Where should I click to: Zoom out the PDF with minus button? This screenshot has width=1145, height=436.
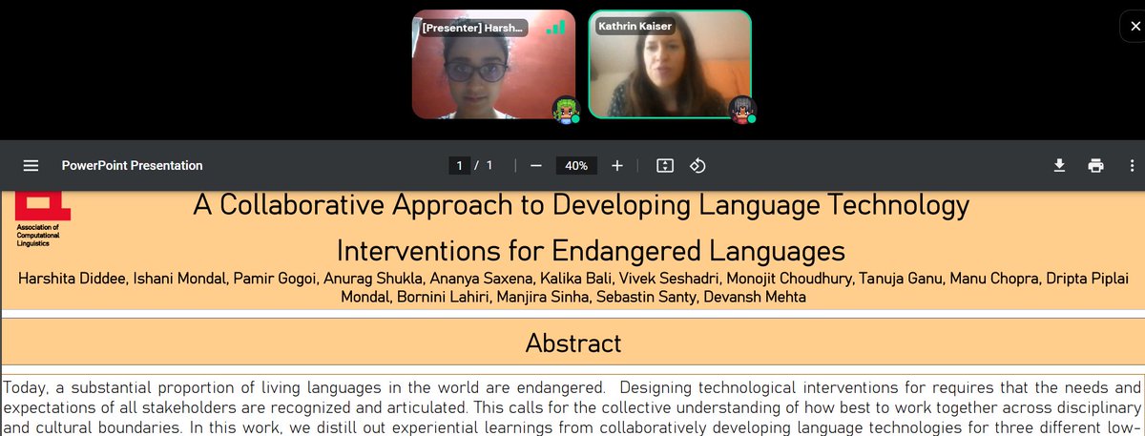(535, 165)
